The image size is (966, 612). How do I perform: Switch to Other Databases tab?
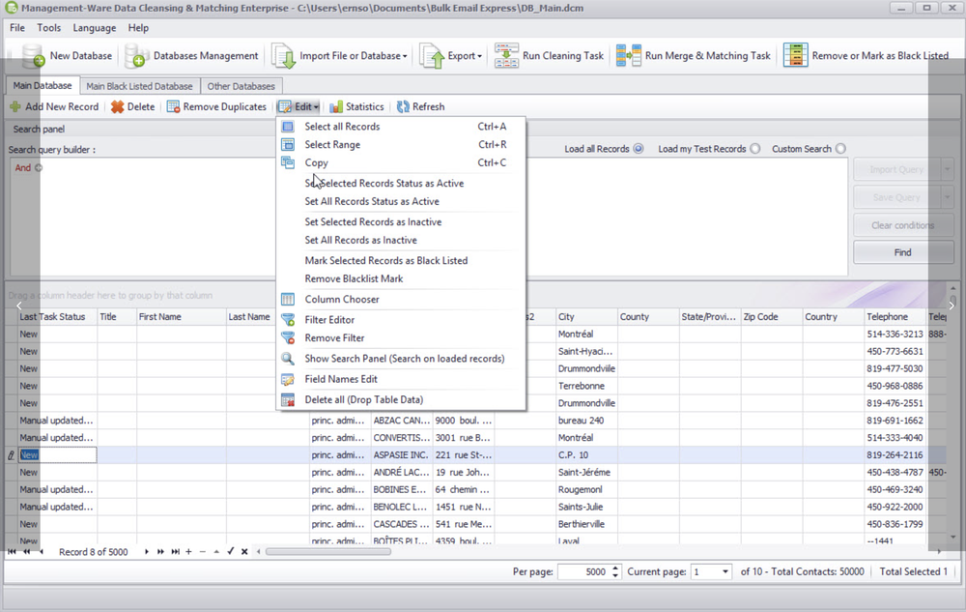point(241,86)
